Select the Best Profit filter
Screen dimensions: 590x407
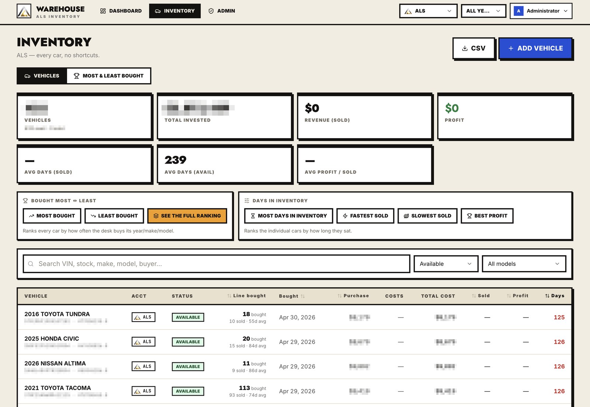(487, 216)
